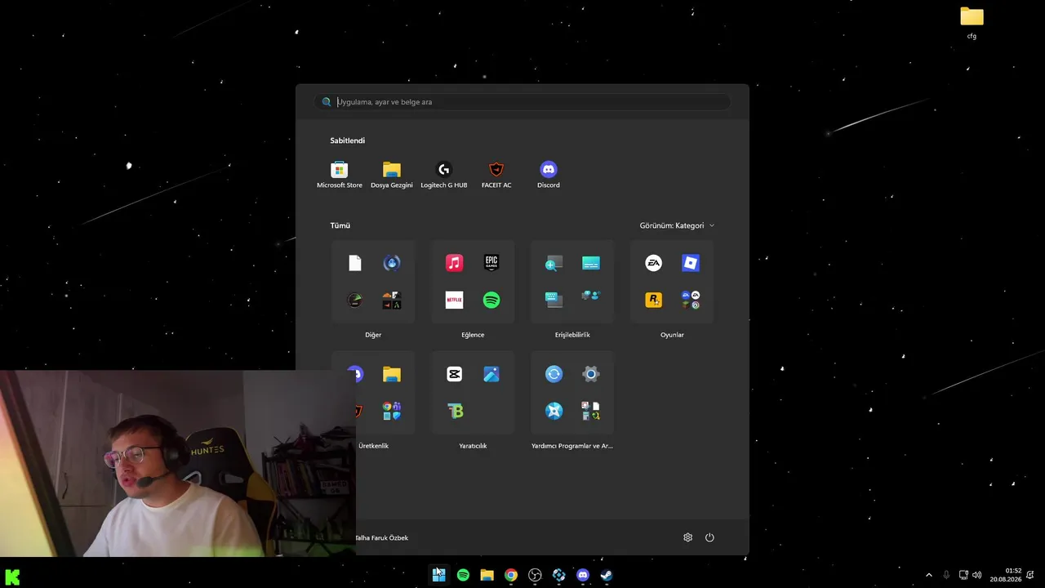The height and width of the screenshot is (588, 1045).
Task: Launch Epic Games in Eğlence category
Action: tap(491, 263)
